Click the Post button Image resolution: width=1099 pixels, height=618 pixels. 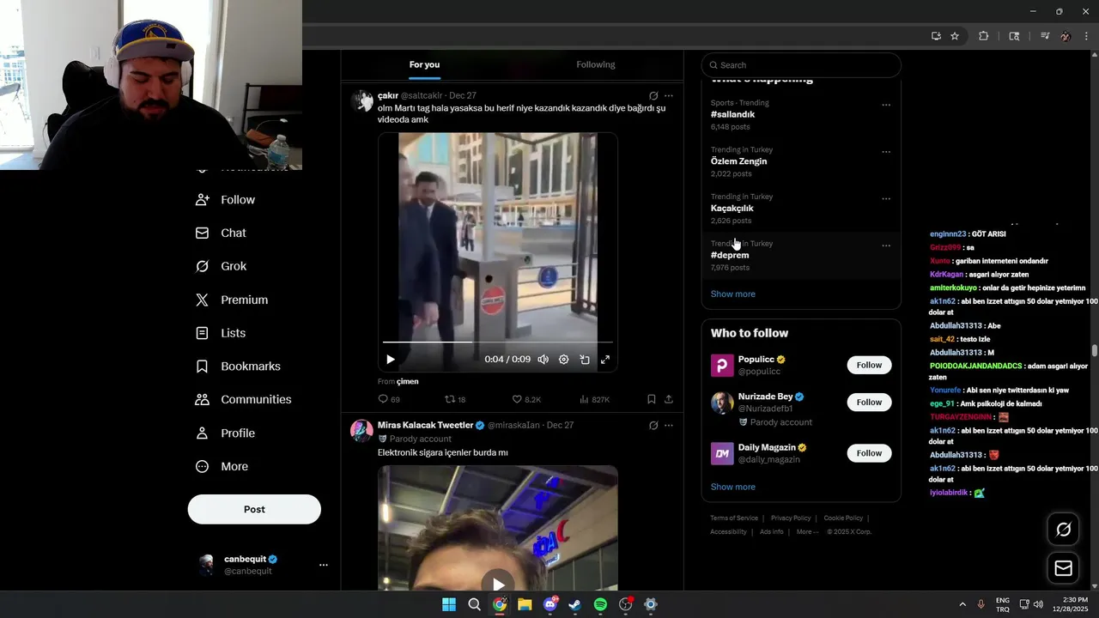pos(254,510)
